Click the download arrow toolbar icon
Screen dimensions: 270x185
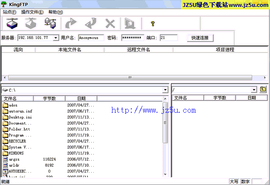[91, 23]
